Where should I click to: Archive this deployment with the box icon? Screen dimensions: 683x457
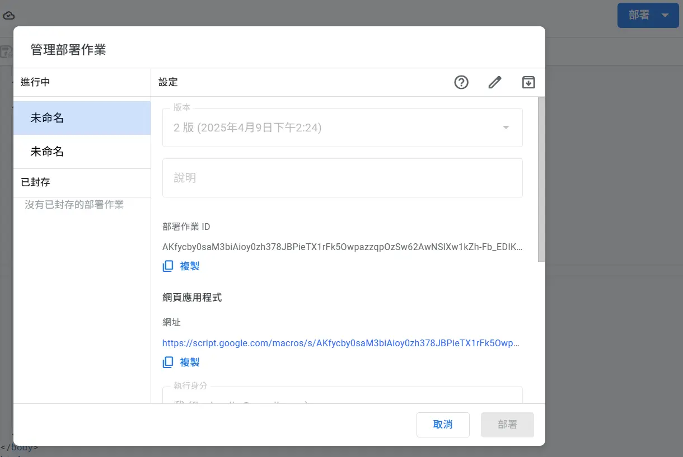[528, 82]
